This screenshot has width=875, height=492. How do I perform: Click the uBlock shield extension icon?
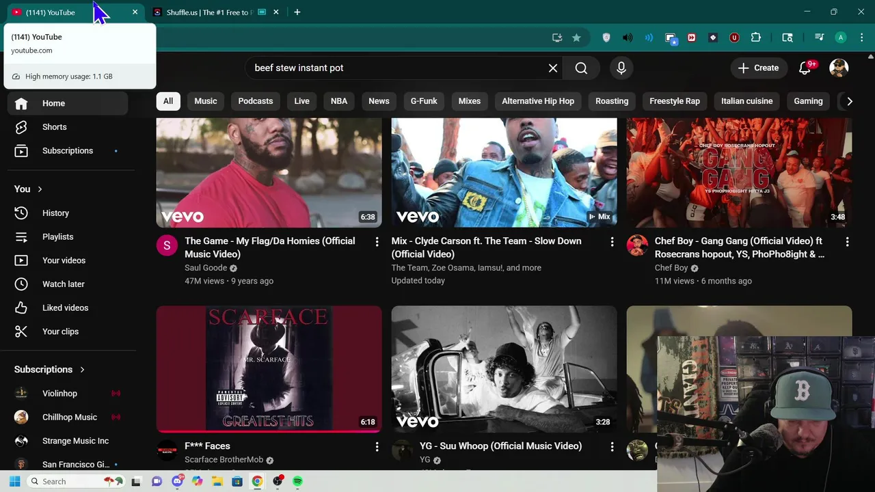coord(734,38)
